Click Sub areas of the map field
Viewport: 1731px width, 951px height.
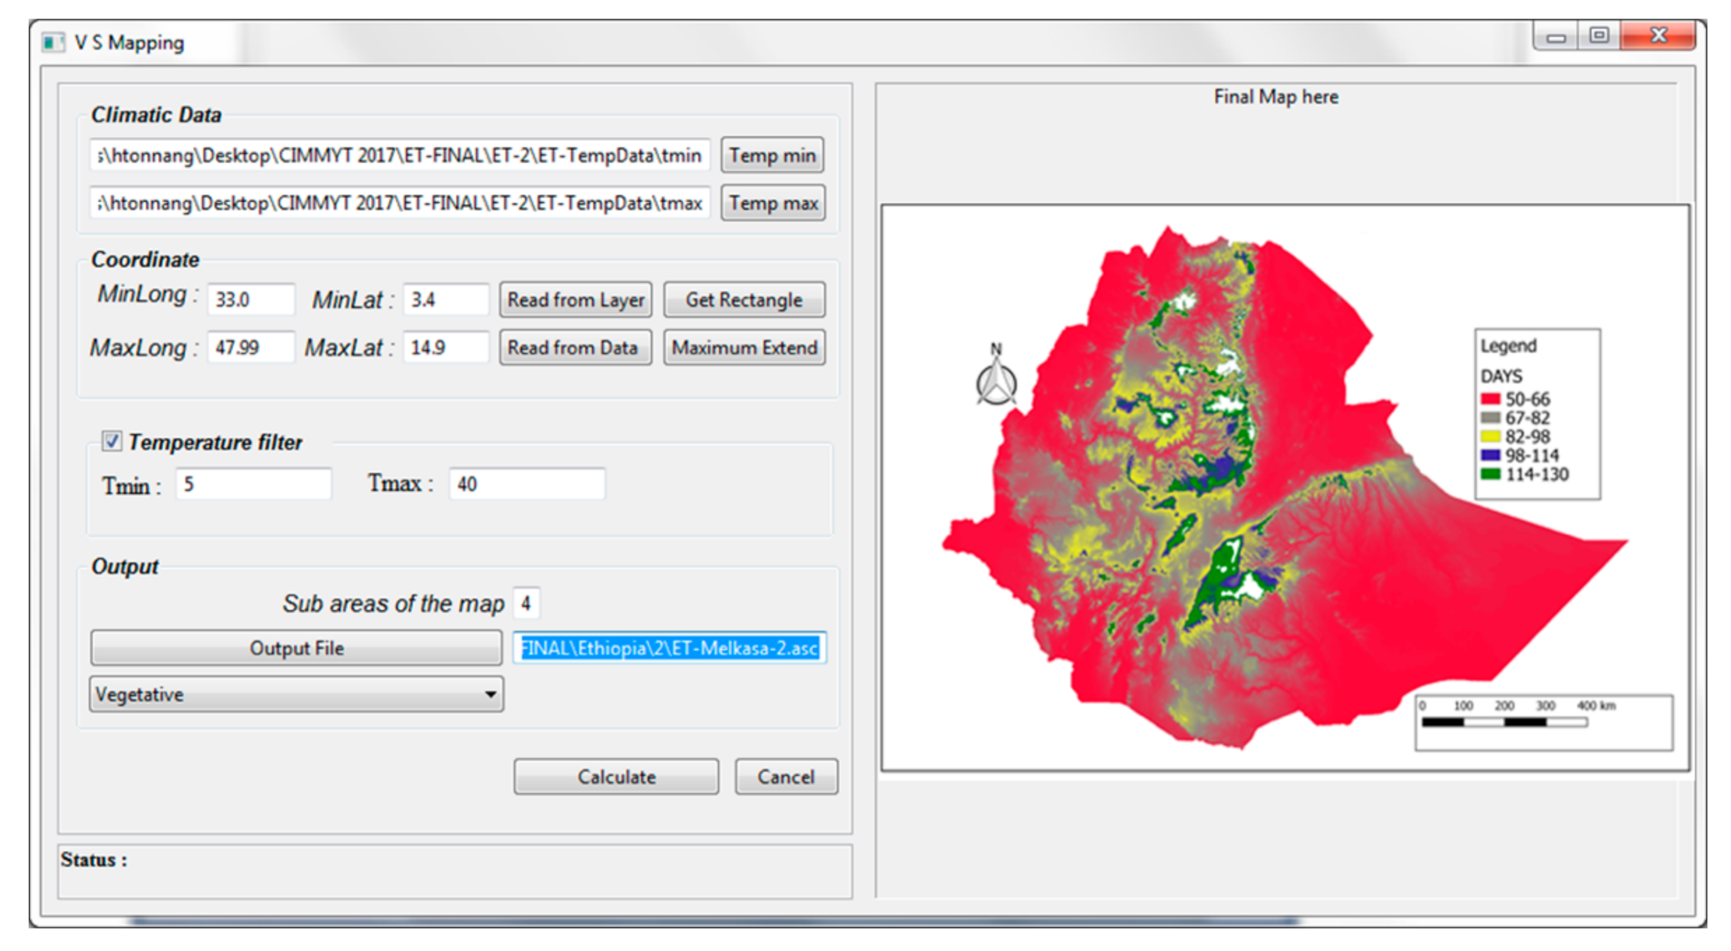click(526, 603)
